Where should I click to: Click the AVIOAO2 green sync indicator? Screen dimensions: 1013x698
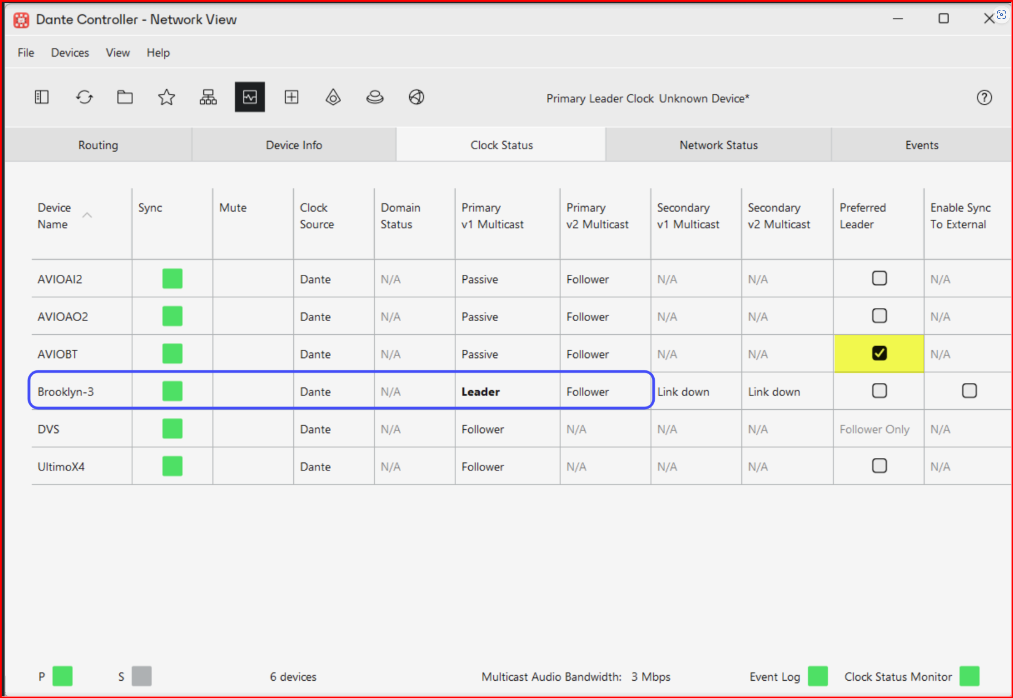pos(172,316)
